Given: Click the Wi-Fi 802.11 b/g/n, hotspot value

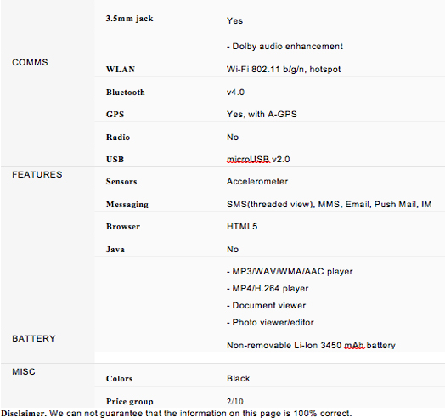Looking at the screenshot, I should (284, 70).
